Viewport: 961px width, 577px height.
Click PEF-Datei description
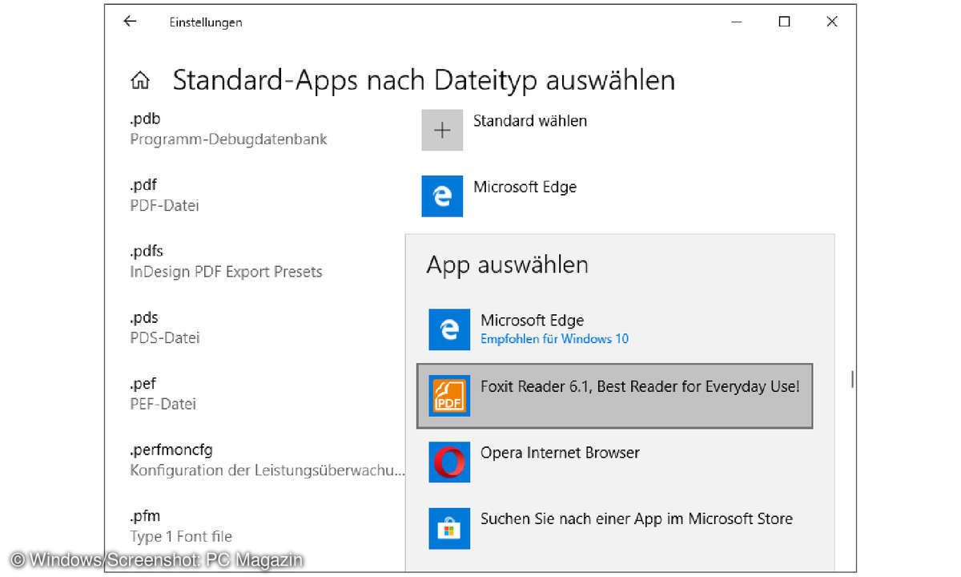(x=163, y=404)
